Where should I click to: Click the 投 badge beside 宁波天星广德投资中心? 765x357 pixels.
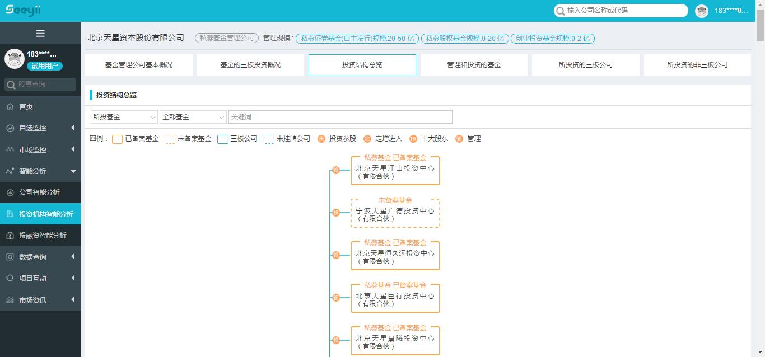point(336,213)
